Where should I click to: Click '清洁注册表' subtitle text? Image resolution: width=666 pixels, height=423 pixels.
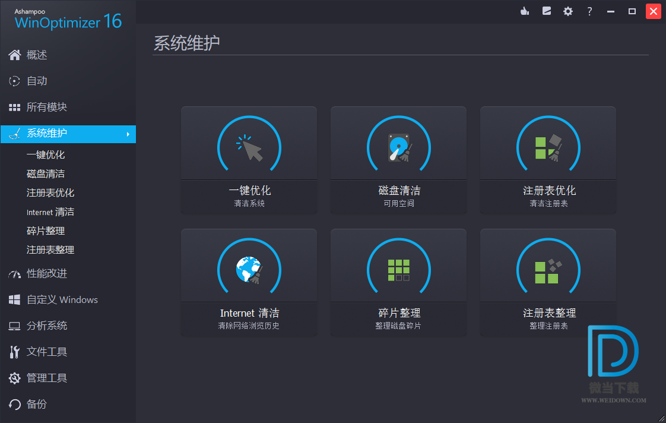(x=549, y=204)
